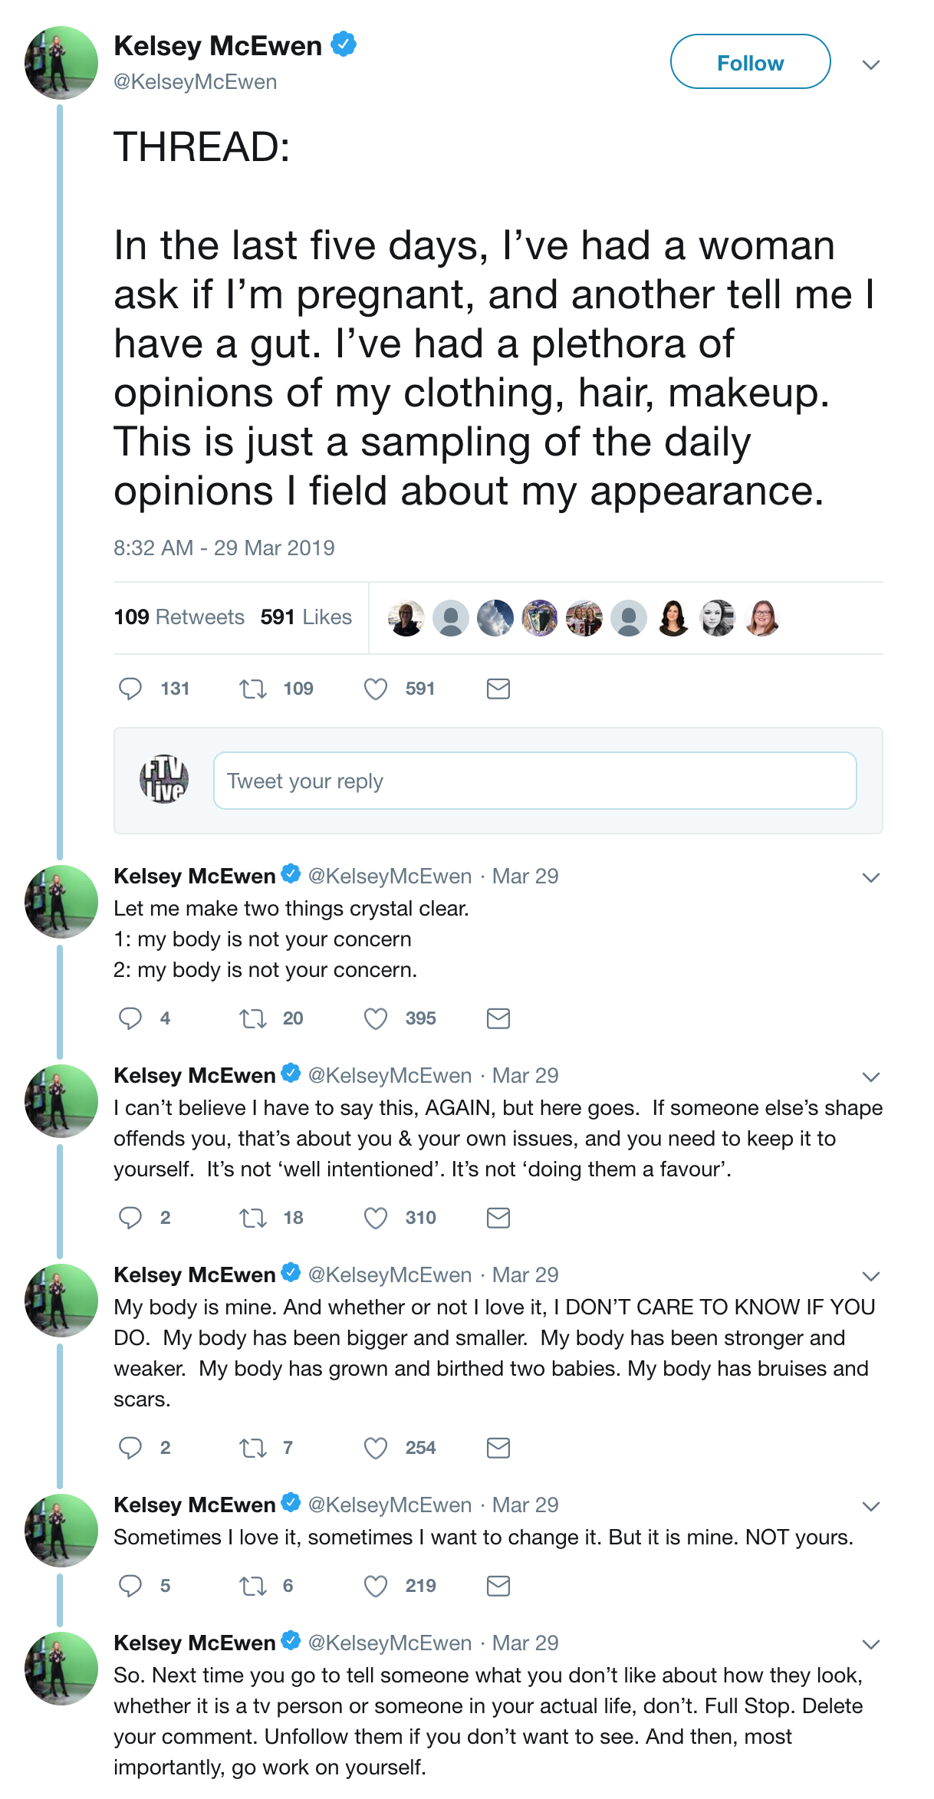Expand options on the 'crystal clear' tweet
The width and height of the screenshot is (934, 1799).
(x=870, y=877)
